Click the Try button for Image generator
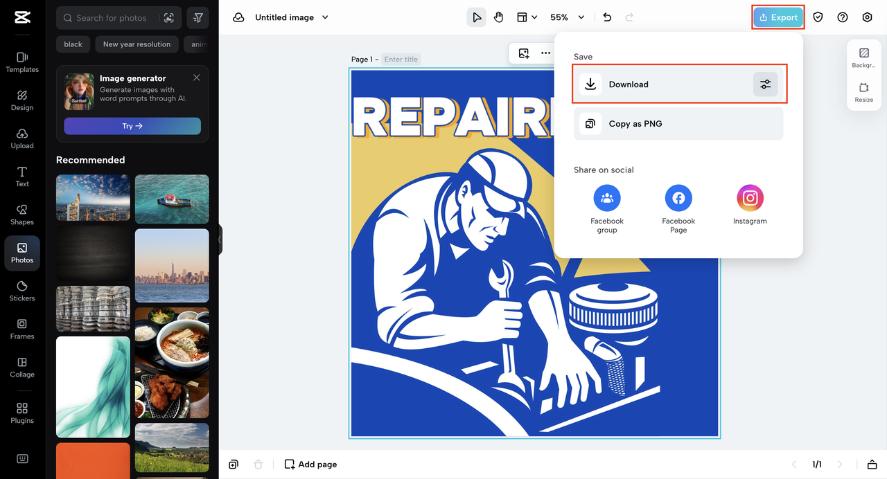Viewport: 887px width, 479px height. [x=132, y=126]
